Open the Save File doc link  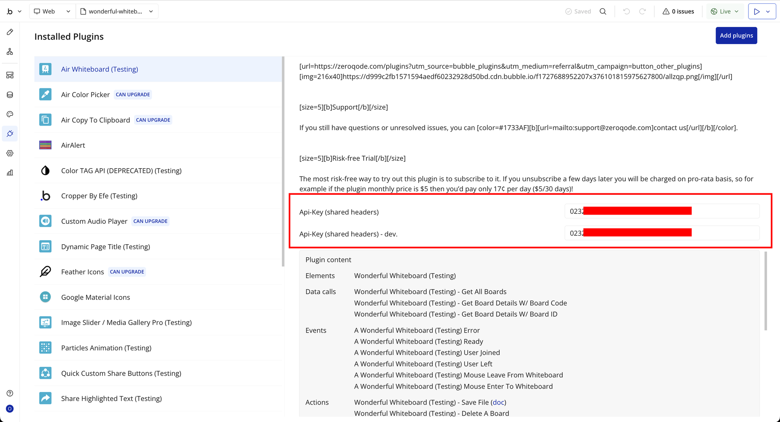498,402
